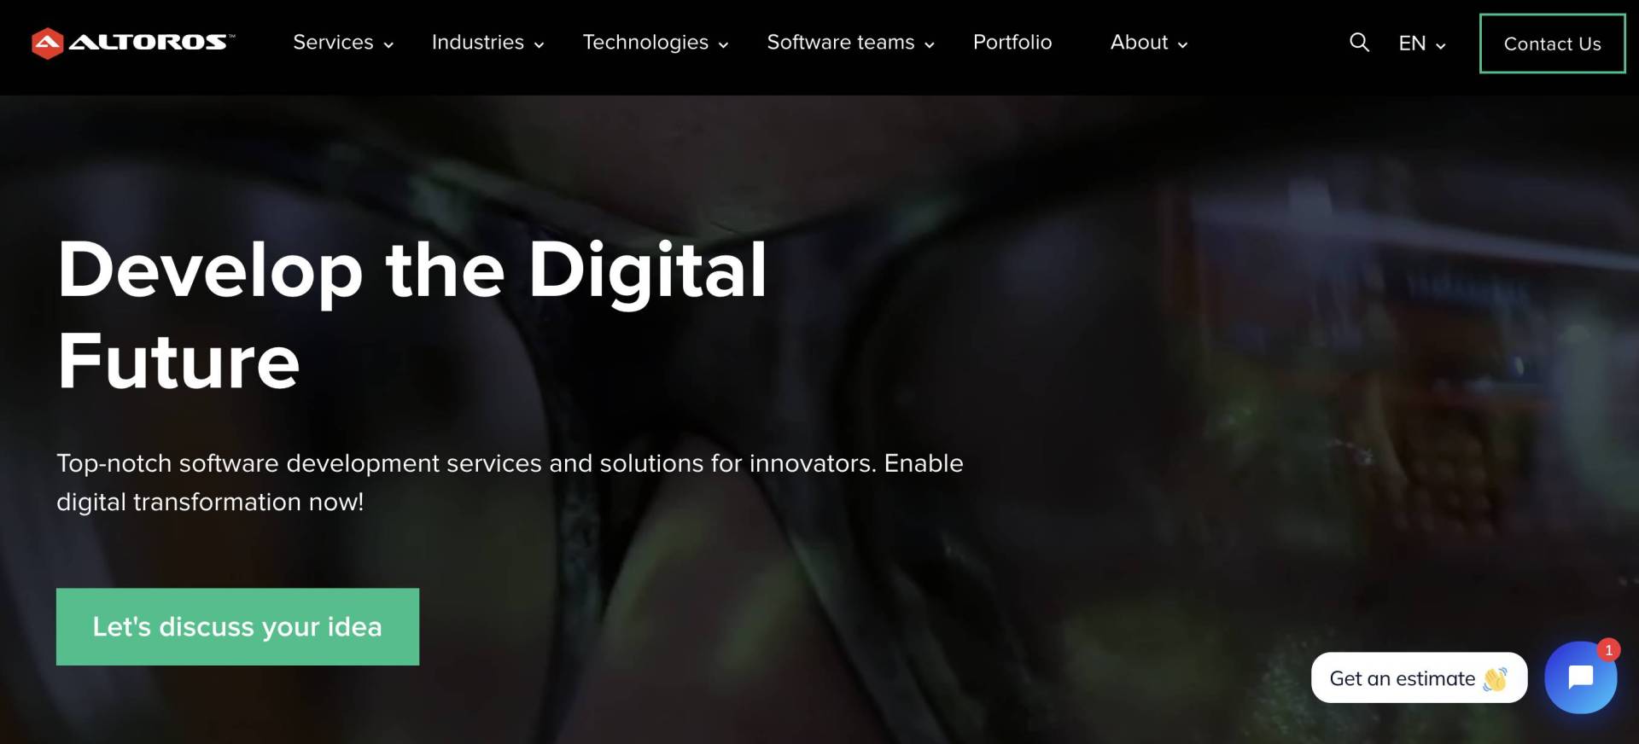Open the search magnifier icon
Screen dimensions: 1639x744
pyautogui.click(x=1359, y=42)
